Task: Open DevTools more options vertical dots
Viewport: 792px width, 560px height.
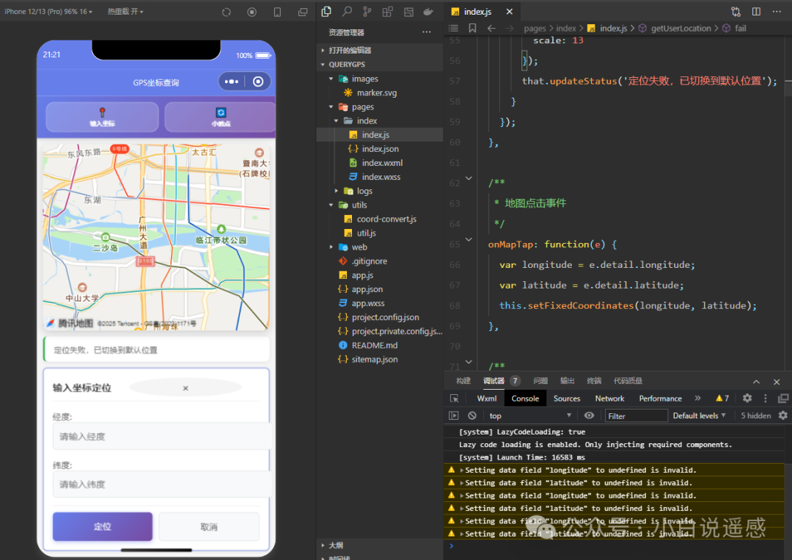Action: click(x=765, y=399)
